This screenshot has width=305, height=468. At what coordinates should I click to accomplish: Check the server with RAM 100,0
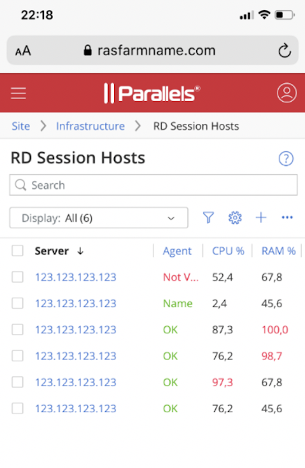pyautogui.click(x=18, y=329)
